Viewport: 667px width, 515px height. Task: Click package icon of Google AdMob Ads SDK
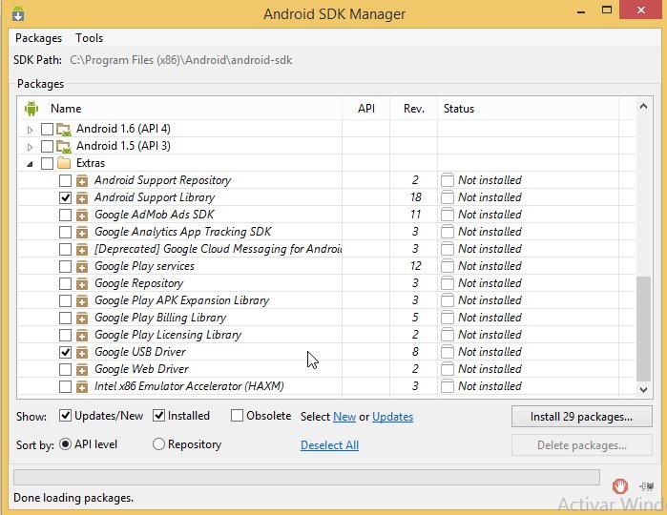point(82,215)
